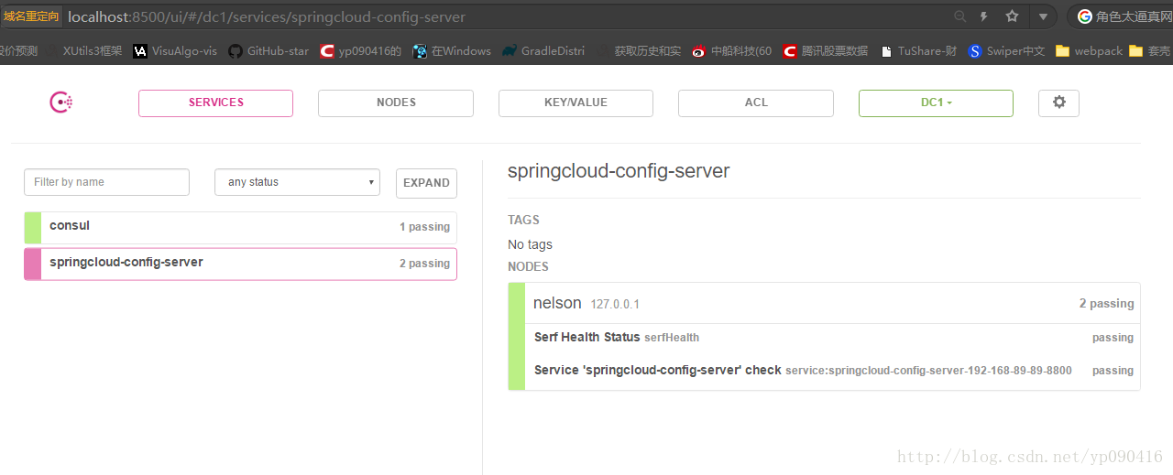Switch to the KEY/VALUE tab
Screen dimensions: 1173x475
click(x=576, y=103)
